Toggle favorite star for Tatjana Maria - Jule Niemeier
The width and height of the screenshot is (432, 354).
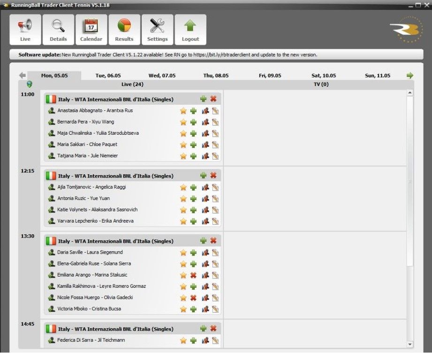coord(183,156)
